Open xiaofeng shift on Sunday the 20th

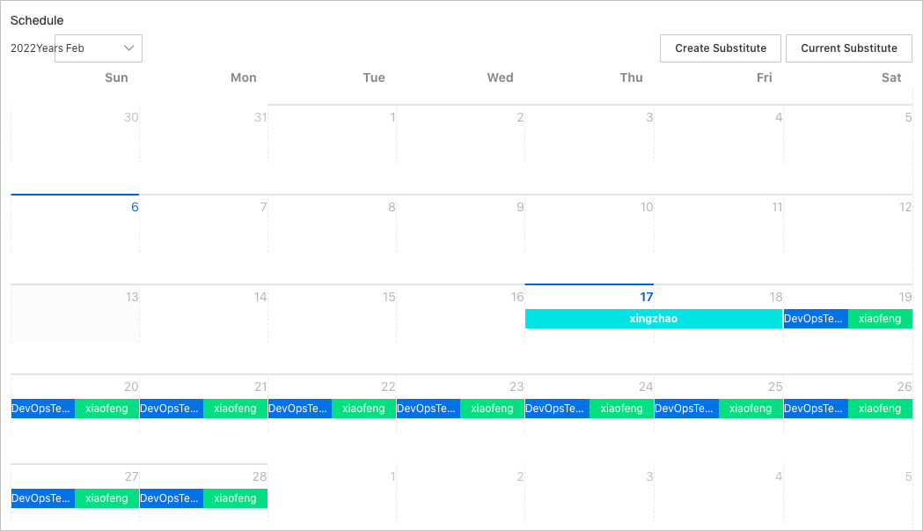pyautogui.click(x=106, y=409)
